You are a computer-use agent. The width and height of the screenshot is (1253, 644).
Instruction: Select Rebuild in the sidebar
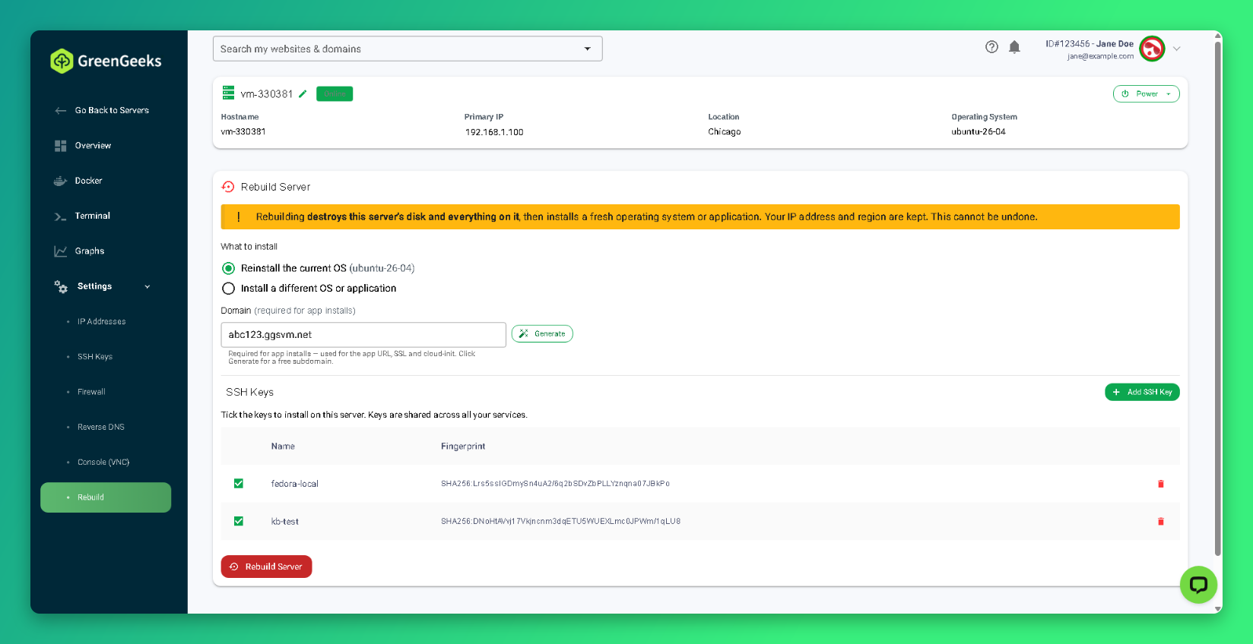[106, 497]
